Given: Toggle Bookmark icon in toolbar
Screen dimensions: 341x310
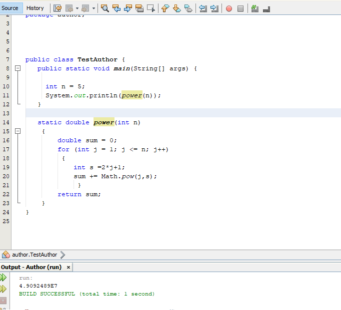Looking at the screenshot, I should [x=188, y=8].
